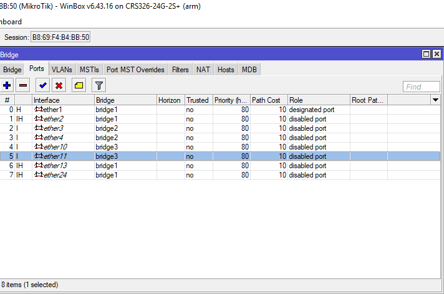This screenshot has height=294, width=444.
Task: Open the filter funnel tool
Action: coord(99,85)
